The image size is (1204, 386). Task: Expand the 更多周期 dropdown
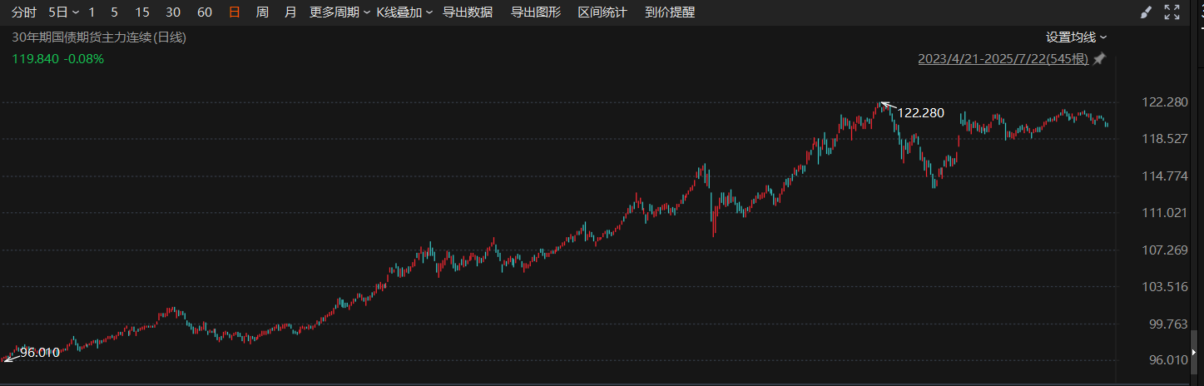[x=339, y=12]
